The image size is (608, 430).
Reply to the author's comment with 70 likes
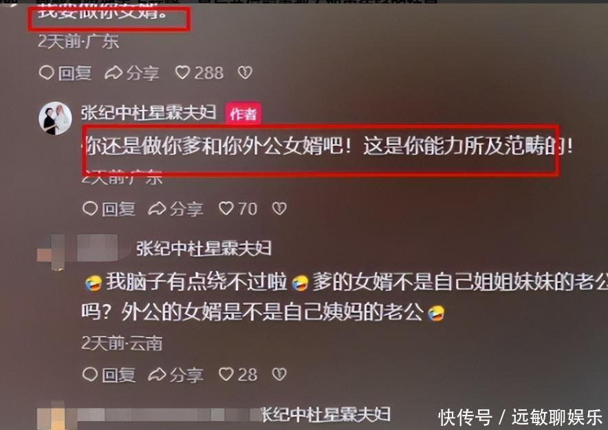(x=109, y=209)
